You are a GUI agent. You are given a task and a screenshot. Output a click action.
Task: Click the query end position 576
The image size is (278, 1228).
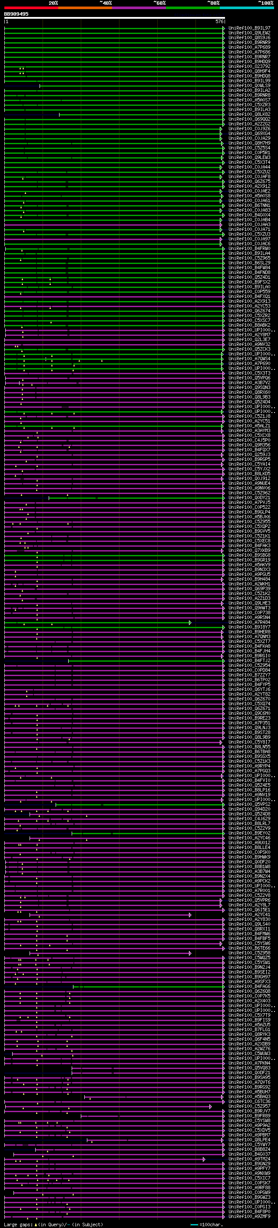pos(219,21)
